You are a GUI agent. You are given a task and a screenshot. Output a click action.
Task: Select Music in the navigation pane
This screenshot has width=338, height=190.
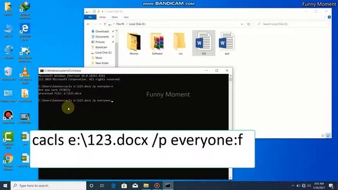[x=99, y=58]
